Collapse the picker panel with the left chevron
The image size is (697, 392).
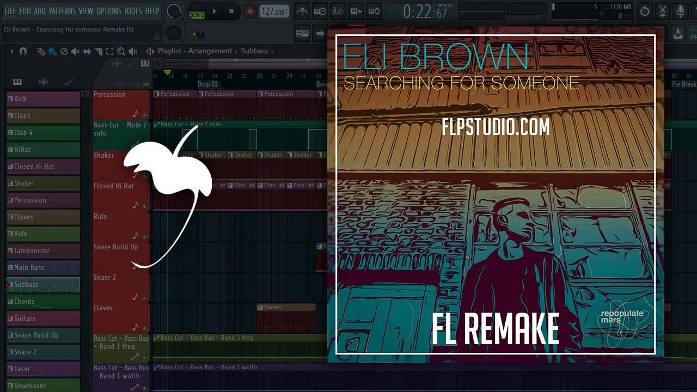158,64
